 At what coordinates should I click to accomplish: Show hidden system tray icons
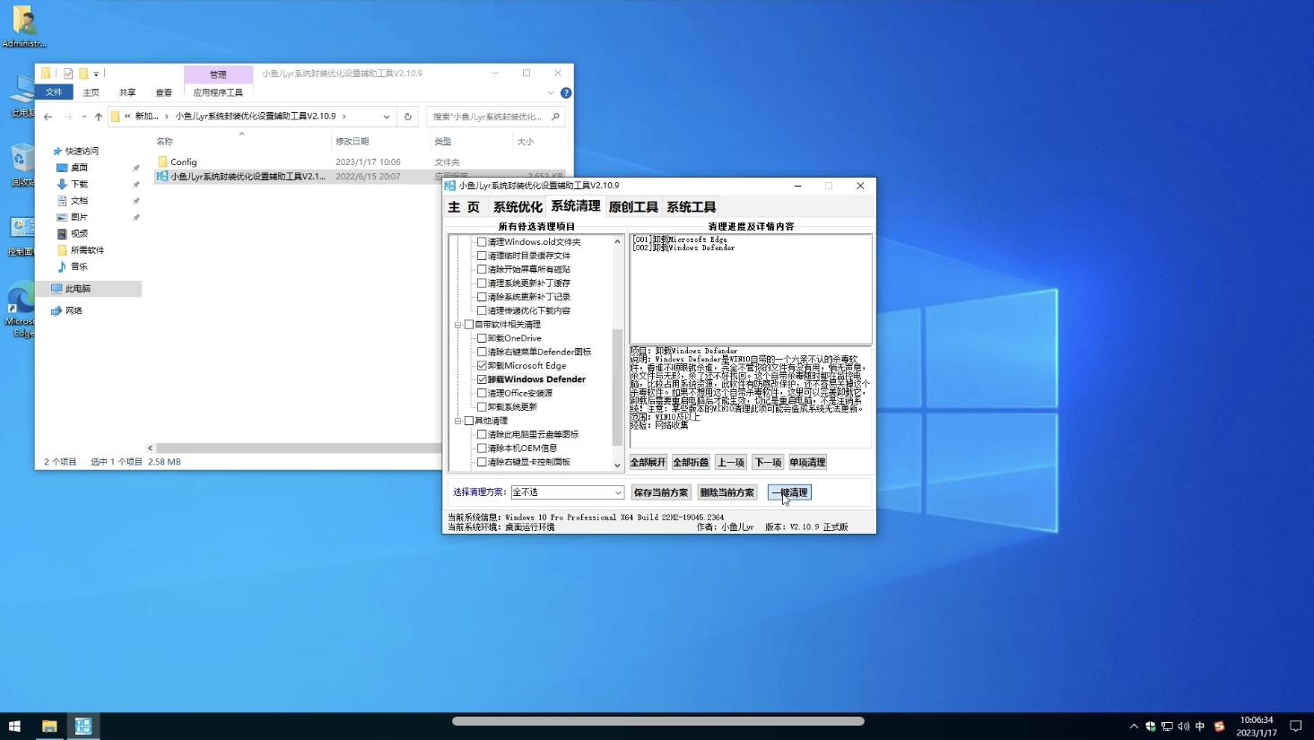coord(1134,727)
